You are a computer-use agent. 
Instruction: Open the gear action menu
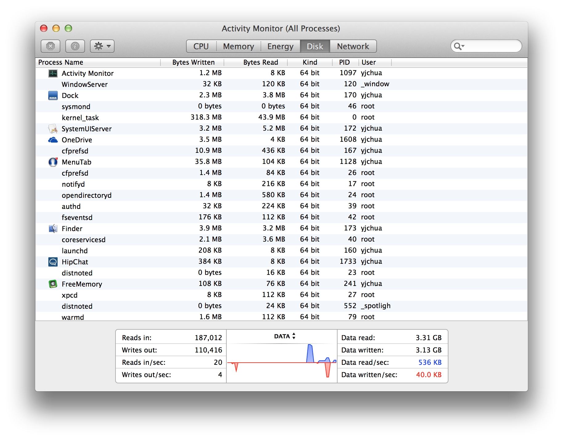coord(102,46)
